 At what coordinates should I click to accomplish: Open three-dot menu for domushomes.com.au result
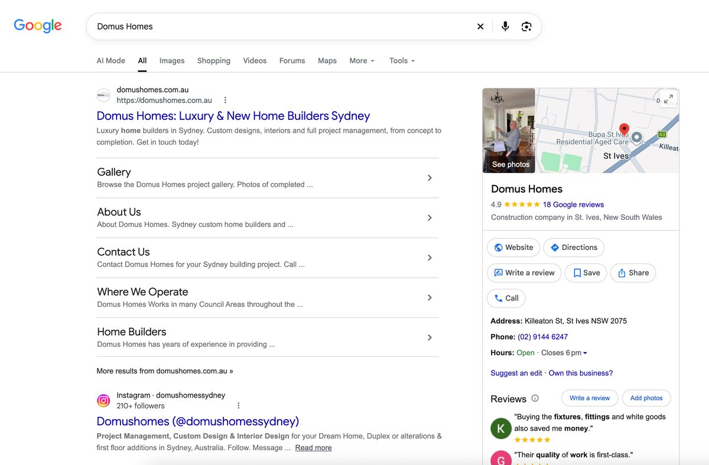point(225,100)
